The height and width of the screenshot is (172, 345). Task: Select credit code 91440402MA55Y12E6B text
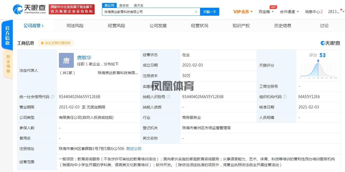(x=80, y=97)
